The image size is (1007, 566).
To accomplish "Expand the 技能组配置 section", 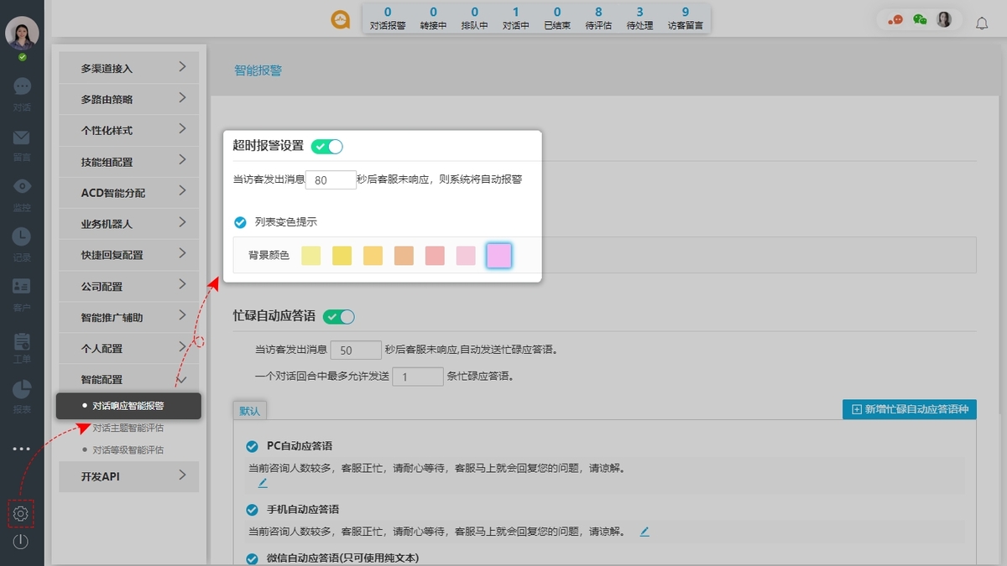I will coord(128,161).
